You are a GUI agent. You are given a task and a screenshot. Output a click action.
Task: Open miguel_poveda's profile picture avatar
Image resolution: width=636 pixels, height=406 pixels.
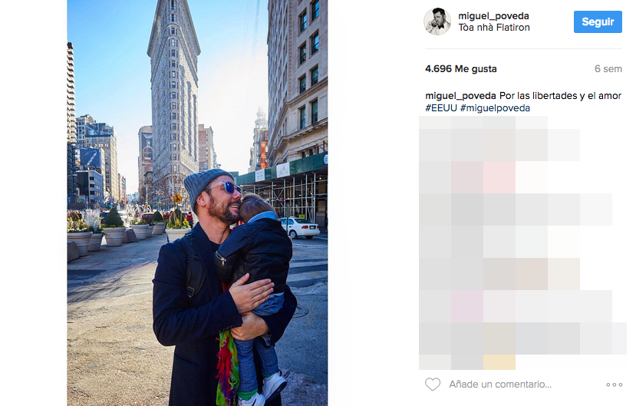437,21
